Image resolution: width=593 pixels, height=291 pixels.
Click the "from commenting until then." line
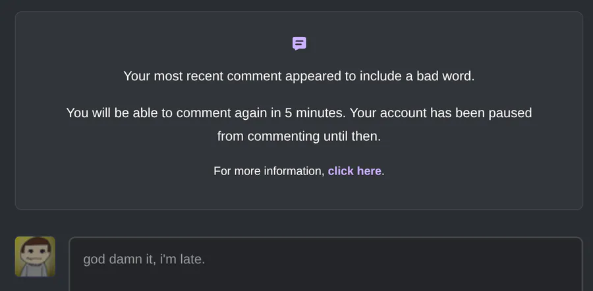(x=298, y=137)
